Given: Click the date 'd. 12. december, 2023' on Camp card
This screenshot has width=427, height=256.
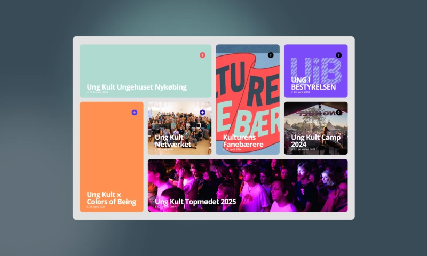Looking at the screenshot, I should pyautogui.click(x=303, y=150).
